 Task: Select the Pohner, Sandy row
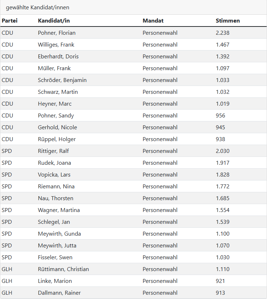point(56,116)
